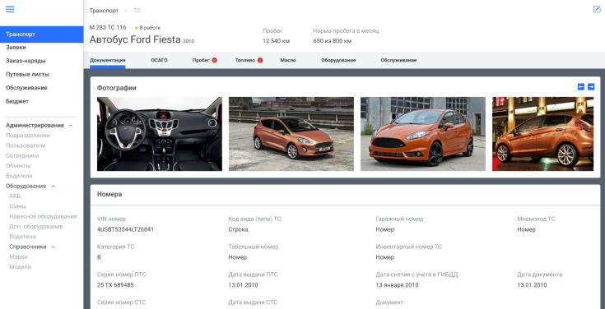
Task: Open Марки reference list
Action: [x=18, y=256]
